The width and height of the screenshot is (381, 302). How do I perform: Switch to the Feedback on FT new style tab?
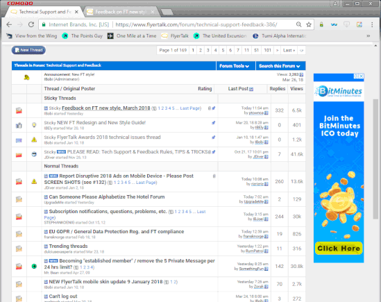tap(121, 12)
